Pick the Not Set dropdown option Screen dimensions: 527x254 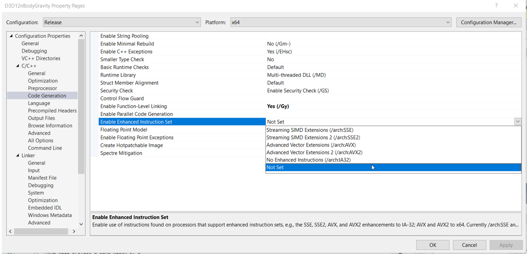pyautogui.click(x=393, y=167)
